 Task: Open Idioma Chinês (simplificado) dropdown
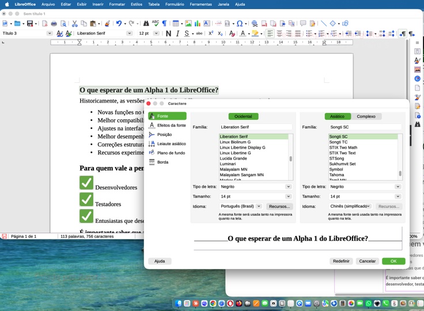(368, 206)
